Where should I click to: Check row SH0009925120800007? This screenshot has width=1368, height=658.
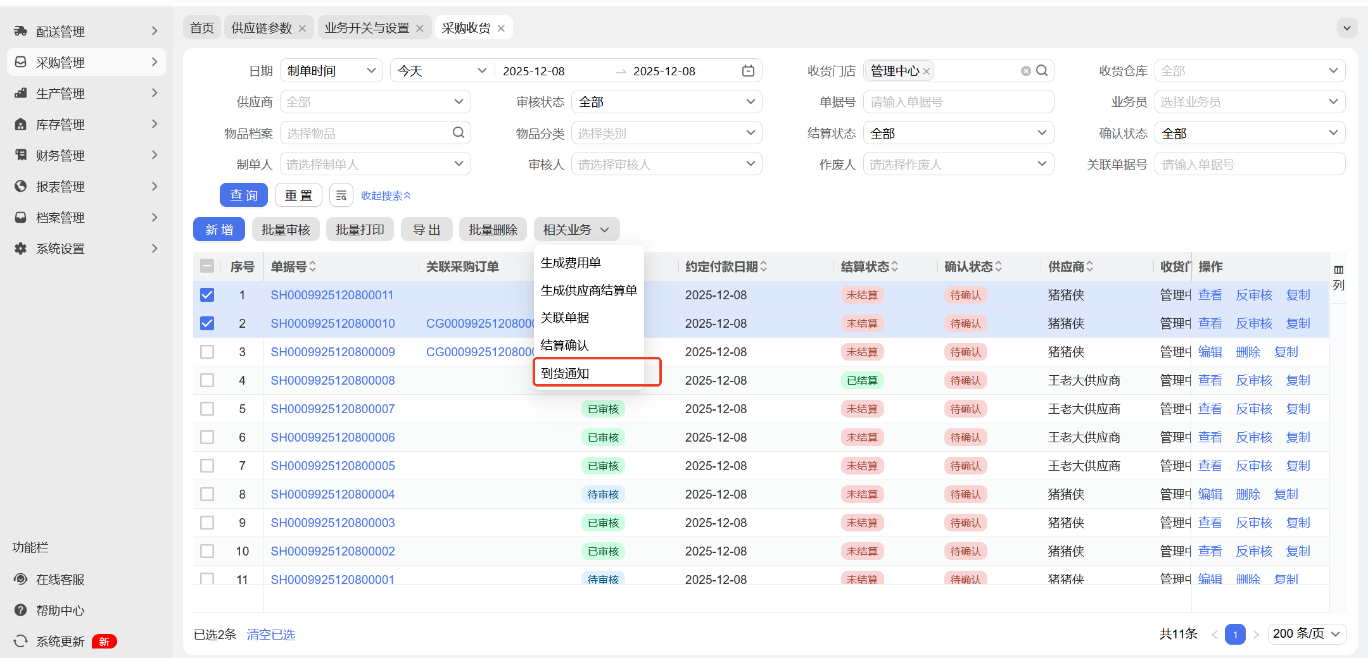coord(207,409)
